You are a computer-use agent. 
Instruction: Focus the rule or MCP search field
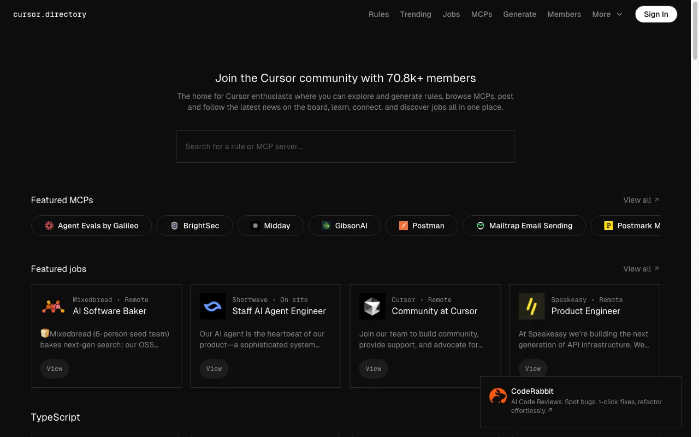[x=345, y=146]
